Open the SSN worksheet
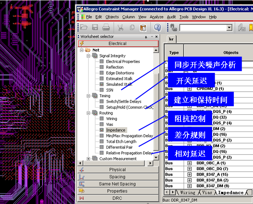Viewport: 253px width, 204px height. [x=110, y=90]
